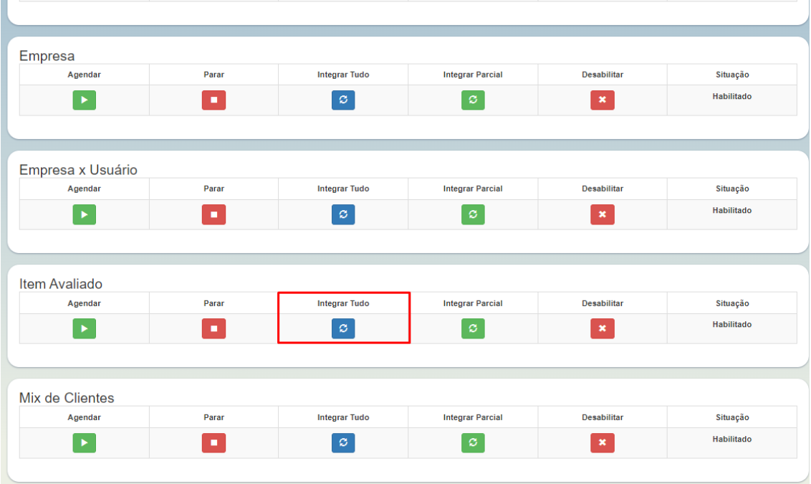Stop the Item Avaliado integration
This screenshot has height=484, width=811.
(213, 328)
